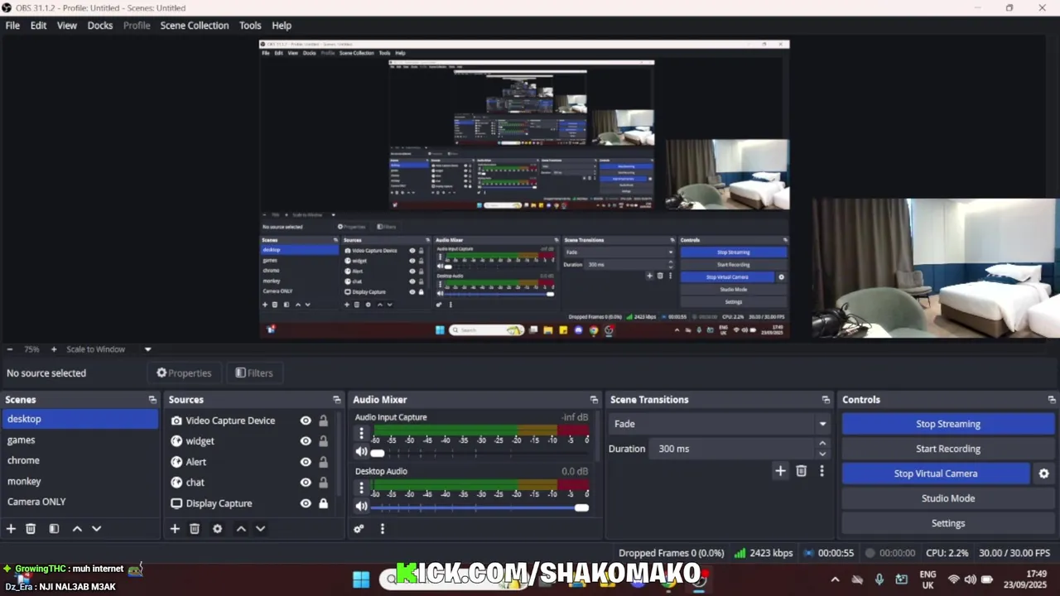
Task: Click Stop Virtual Camera button
Action: tap(936, 473)
